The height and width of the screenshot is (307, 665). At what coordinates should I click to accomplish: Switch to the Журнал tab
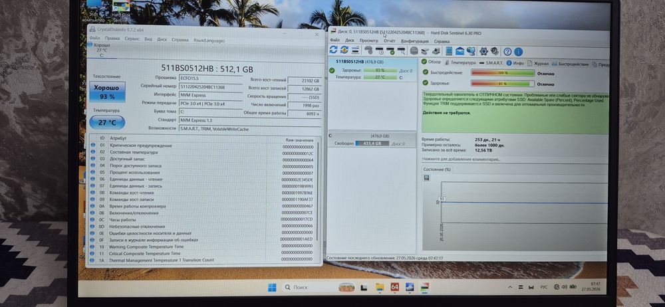point(538,64)
